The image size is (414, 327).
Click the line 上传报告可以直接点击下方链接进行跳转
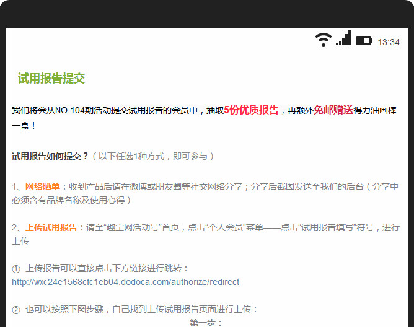pos(103,268)
